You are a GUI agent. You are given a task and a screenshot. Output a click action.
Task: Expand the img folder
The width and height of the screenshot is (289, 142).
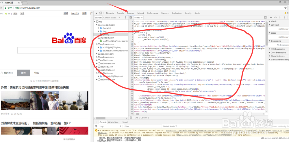[99, 31]
